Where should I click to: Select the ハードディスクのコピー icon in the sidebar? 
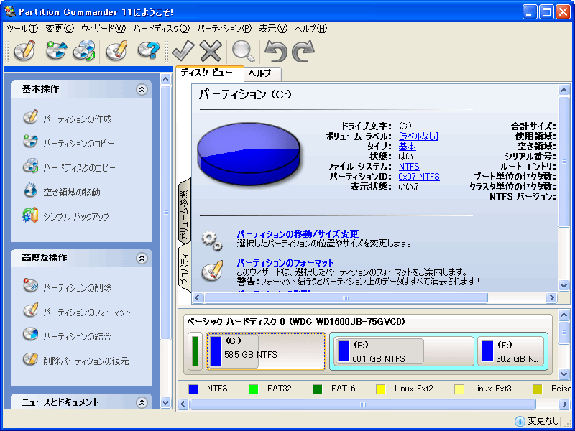[30, 166]
